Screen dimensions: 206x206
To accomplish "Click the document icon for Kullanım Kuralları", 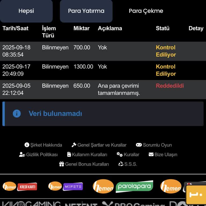I will tap(69, 154).
